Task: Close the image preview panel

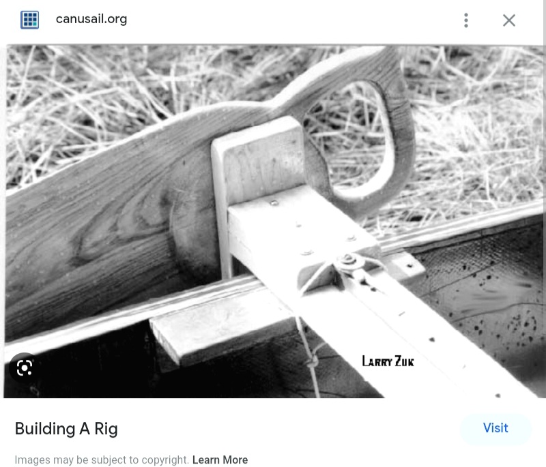Action: (x=509, y=20)
